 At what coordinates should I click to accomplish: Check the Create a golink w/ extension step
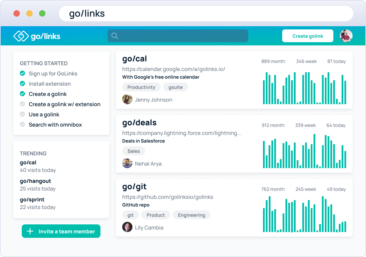coord(22,104)
